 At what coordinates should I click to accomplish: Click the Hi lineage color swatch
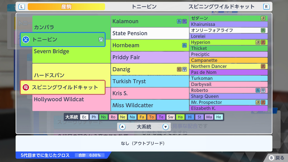(x=190, y=117)
